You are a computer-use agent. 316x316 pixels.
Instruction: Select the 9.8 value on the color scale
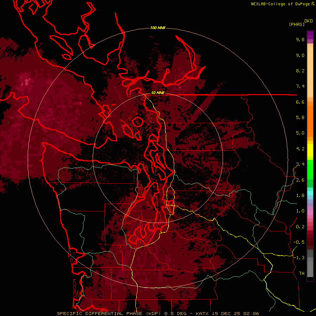click(300, 39)
